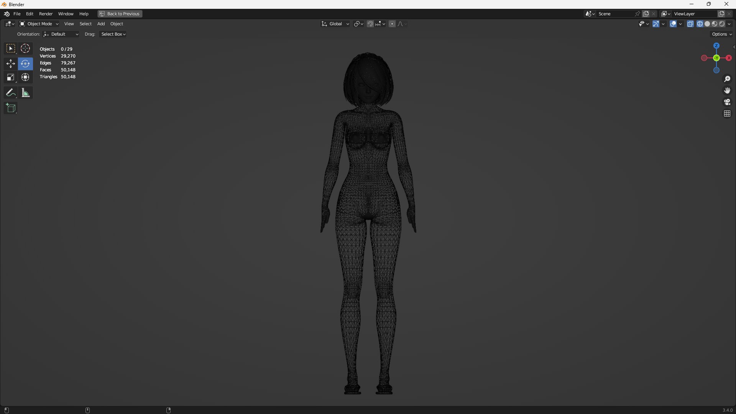Select the Scale tool
The height and width of the screenshot is (414, 736).
click(10, 77)
